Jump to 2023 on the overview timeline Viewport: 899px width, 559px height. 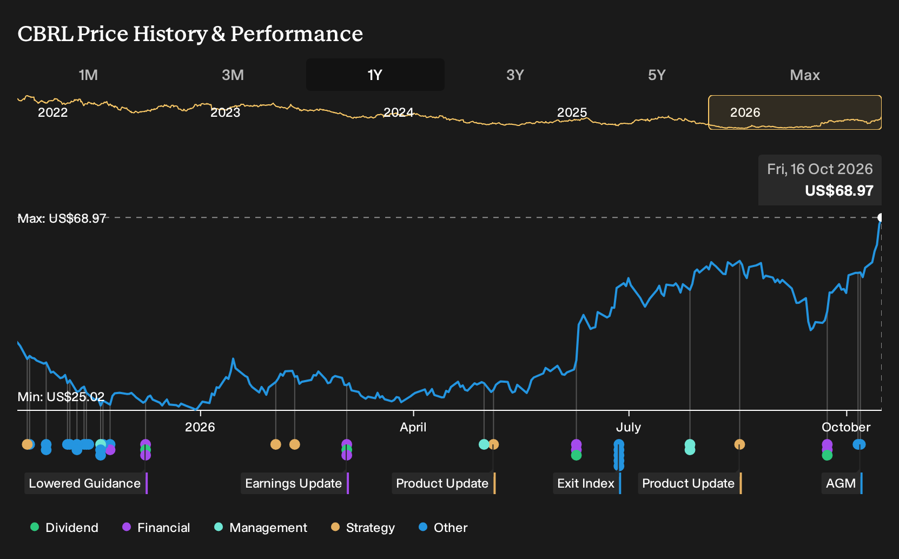[x=225, y=112]
